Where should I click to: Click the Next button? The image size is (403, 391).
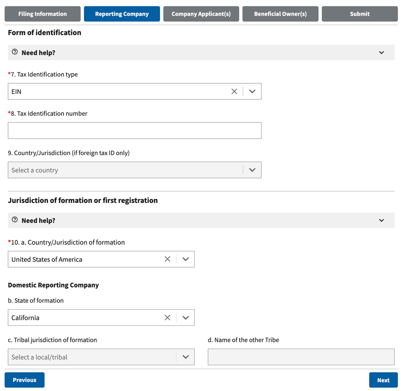[x=383, y=380]
